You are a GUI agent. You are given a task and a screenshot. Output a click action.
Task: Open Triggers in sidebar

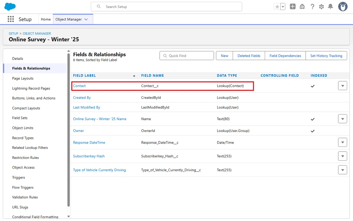19,177
